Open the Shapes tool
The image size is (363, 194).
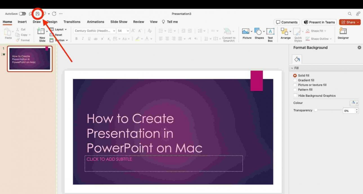(259, 34)
